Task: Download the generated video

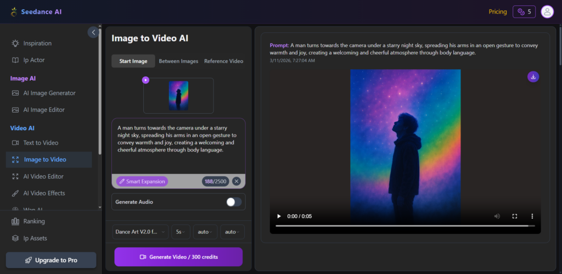Action: click(x=533, y=77)
